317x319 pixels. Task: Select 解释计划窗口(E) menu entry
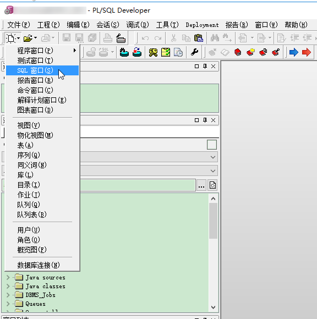point(42,100)
